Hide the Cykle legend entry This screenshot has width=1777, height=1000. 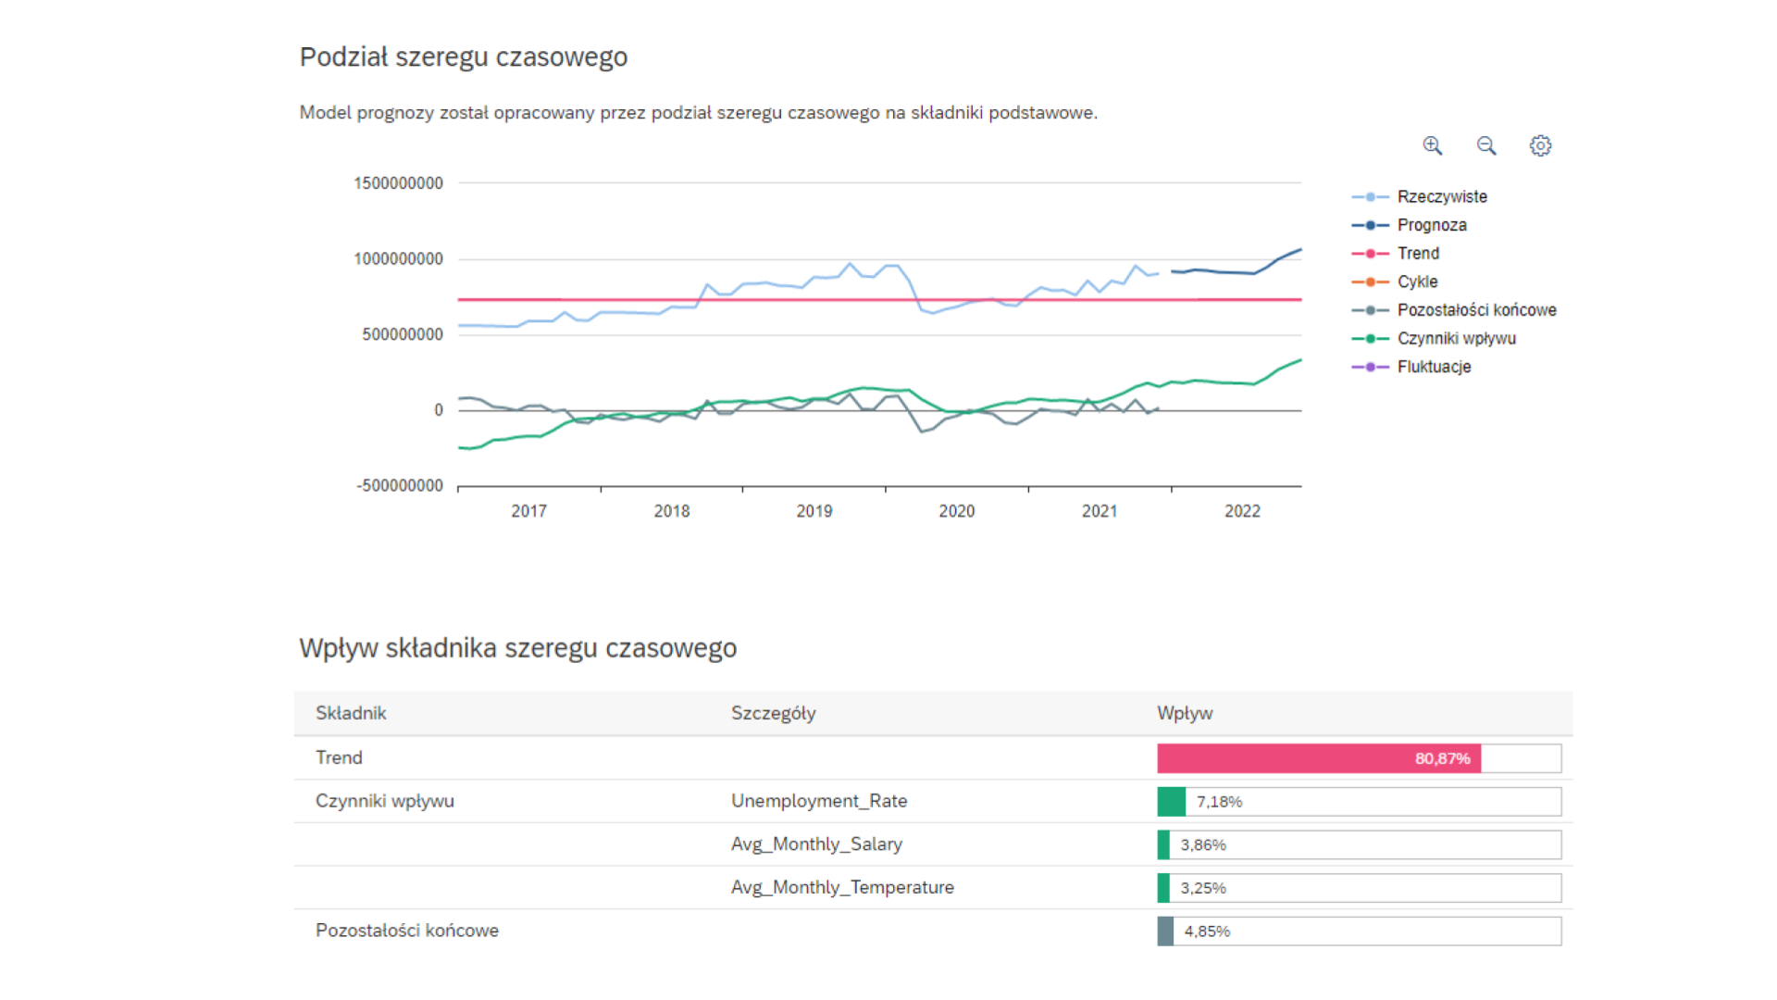pyautogui.click(x=1416, y=281)
